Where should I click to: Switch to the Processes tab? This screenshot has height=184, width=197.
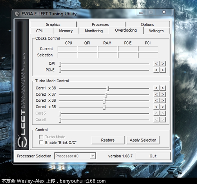click(x=101, y=24)
